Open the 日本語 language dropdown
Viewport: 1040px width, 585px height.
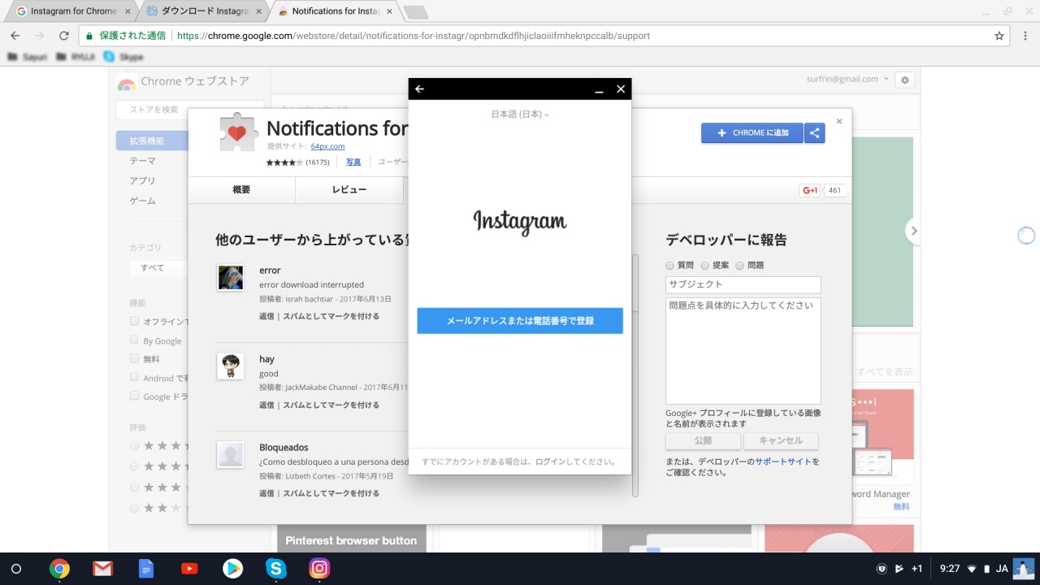(x=520, y=115)
